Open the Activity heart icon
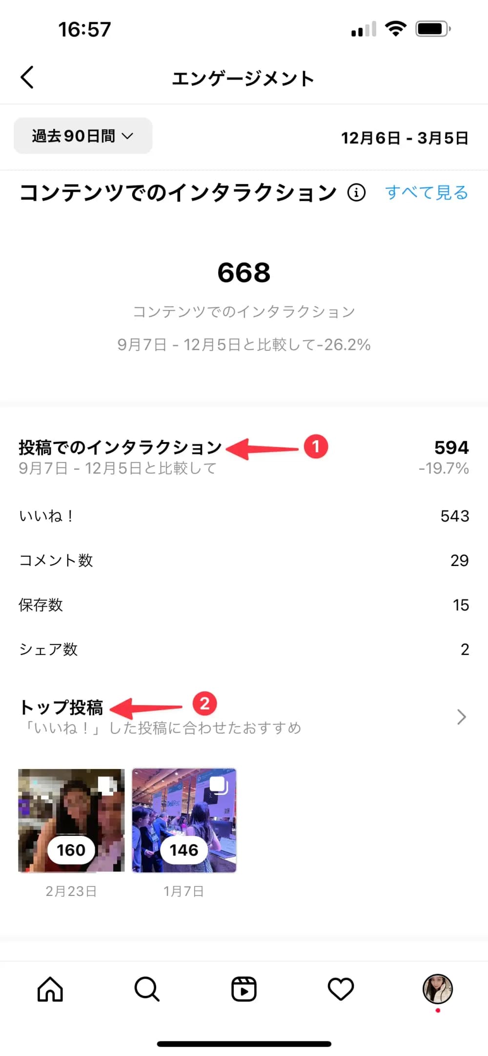 click(x=340, y=989)
